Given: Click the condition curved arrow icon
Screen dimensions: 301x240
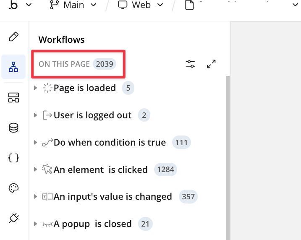Looking at the screenshot, I should click(47, 142).
